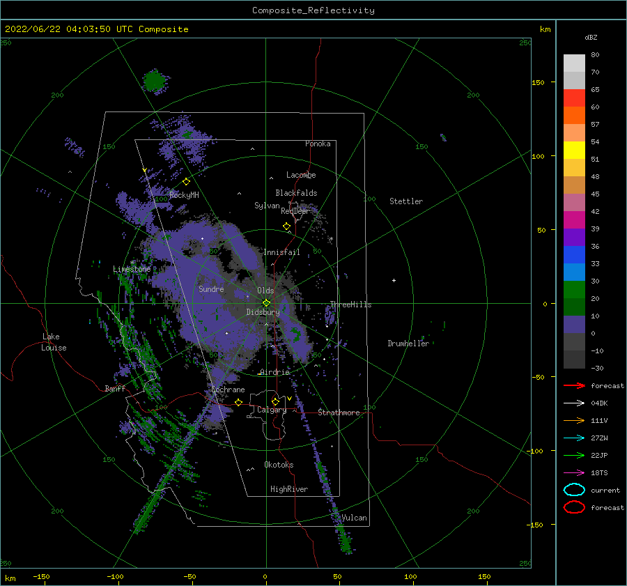Pick the light gray 70-80 dBZ swatch
Image resolution: width=627 pixels, height=586 pixels.
[x=574, y=63]
